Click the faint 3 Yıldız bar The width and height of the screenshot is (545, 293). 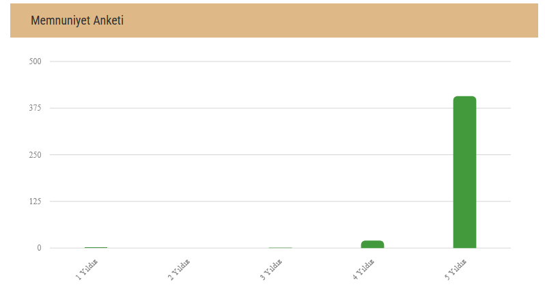coord(280,247)
